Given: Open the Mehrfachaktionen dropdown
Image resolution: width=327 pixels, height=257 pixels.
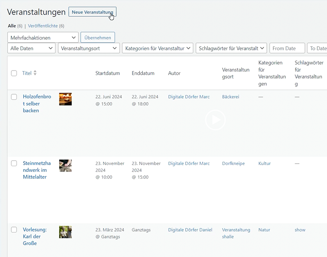Looking at the screenshot, I should 43,37.
